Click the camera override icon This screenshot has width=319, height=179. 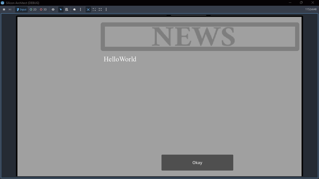coord(74,10)
